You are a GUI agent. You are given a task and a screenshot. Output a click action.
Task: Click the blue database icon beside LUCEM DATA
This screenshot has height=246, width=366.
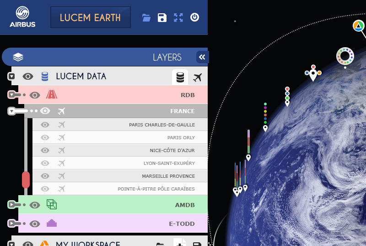(x=45, y=77)
